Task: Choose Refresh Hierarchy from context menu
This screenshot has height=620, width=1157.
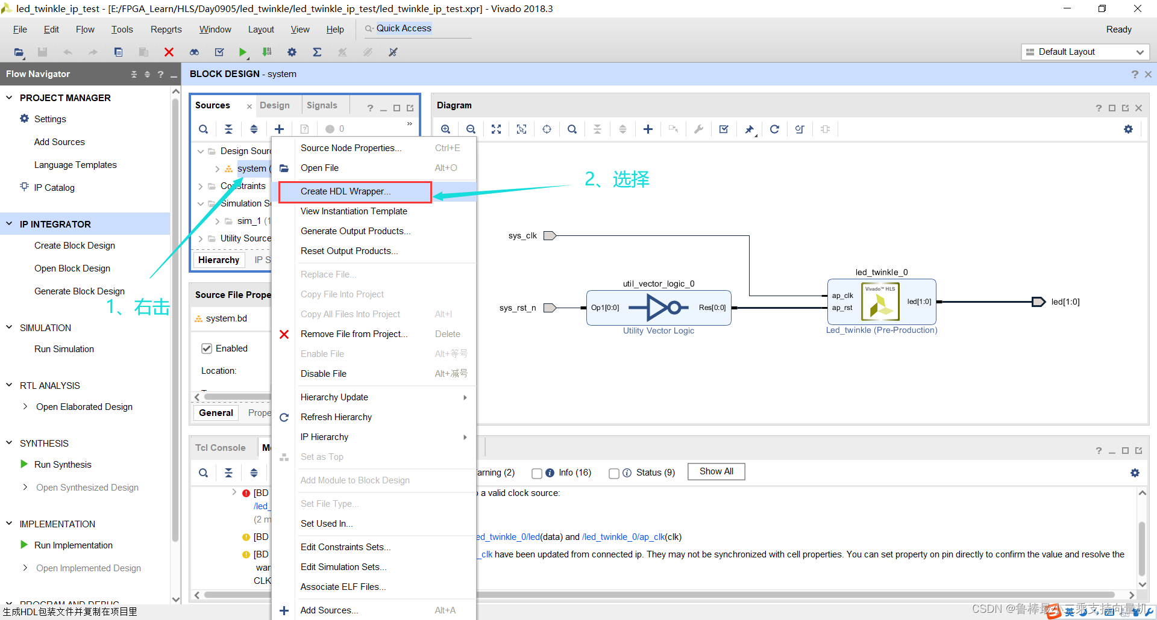Action: pos(336,417)
